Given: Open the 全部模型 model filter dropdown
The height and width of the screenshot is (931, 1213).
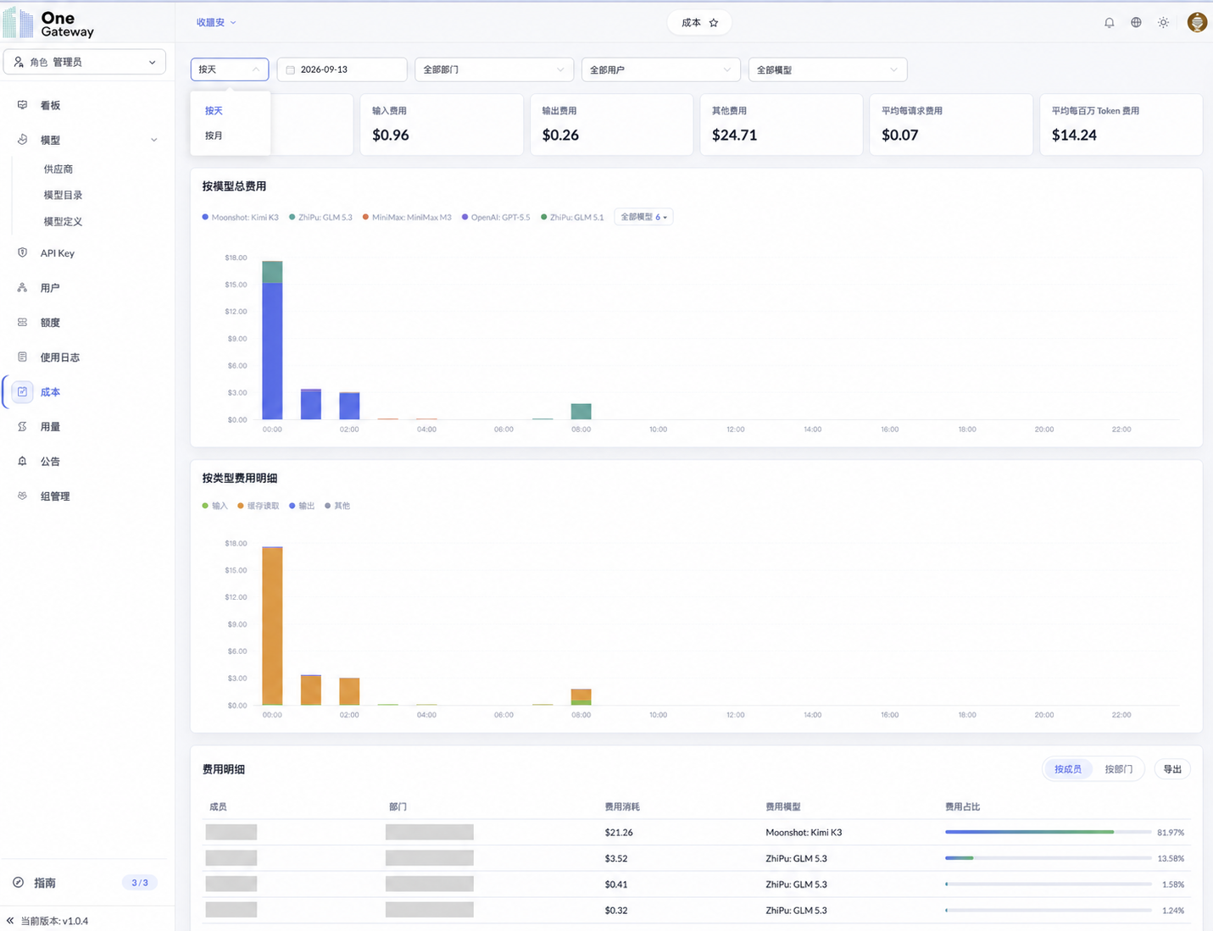Looking at the screenshot, I should tap(827, 69).
